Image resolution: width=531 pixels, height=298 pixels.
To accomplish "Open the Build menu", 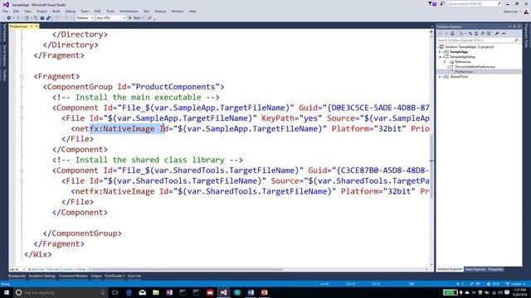I will (56, 11).
